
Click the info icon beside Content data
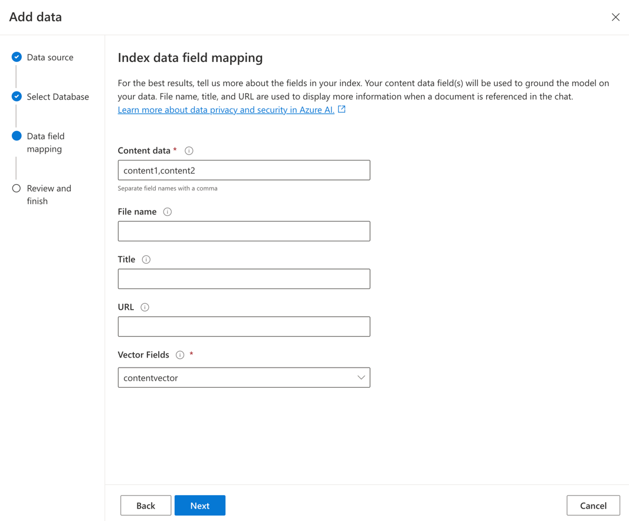click(189, 151)
